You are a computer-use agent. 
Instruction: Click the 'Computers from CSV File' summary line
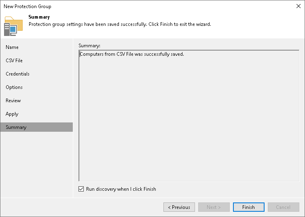(x=132, y=54)
